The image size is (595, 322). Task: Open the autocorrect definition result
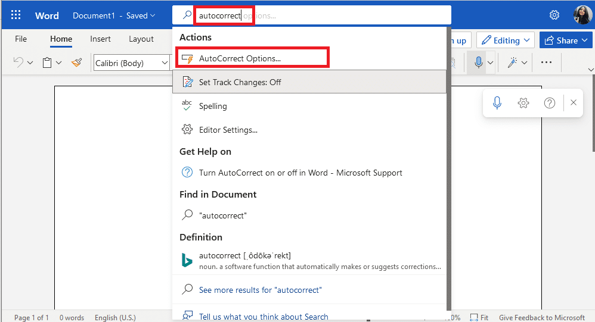pos(309,261)
